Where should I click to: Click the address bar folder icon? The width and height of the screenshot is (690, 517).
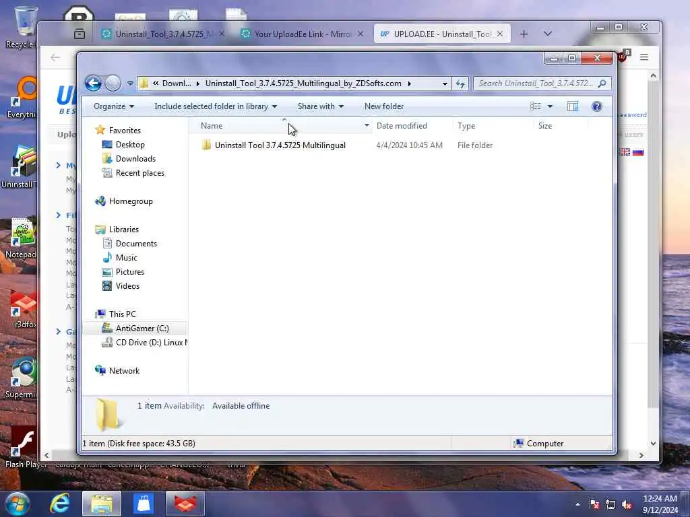144,83
